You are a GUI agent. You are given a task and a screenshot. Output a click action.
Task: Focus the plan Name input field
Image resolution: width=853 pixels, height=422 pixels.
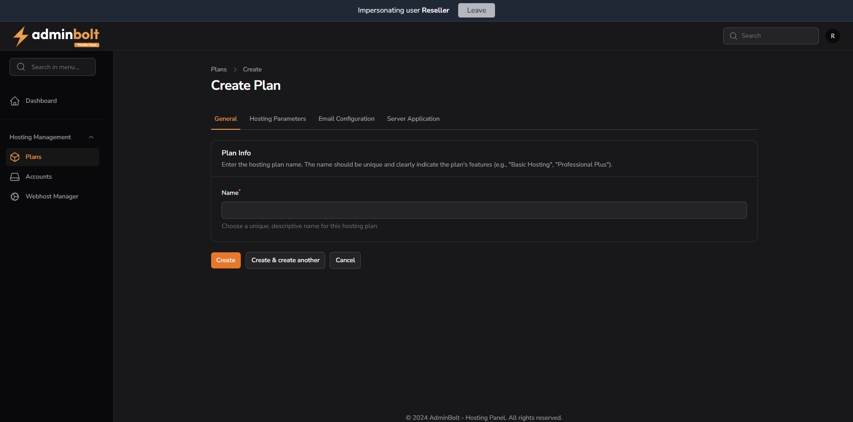point(484,210)
